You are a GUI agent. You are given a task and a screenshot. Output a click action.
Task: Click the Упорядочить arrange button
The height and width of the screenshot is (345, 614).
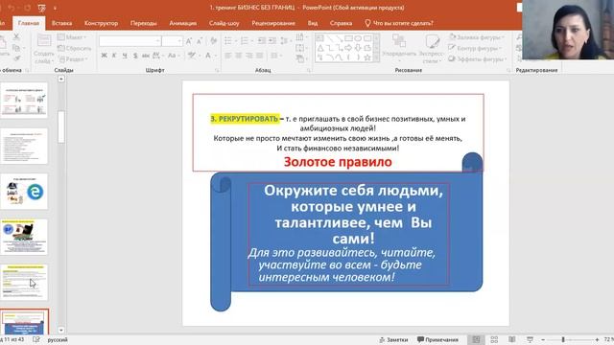399,49
